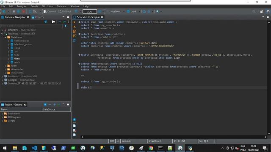
Task: Expand the Bookmarks folder in Project panel
Action: pyautogui.click(x=2, y=114)
